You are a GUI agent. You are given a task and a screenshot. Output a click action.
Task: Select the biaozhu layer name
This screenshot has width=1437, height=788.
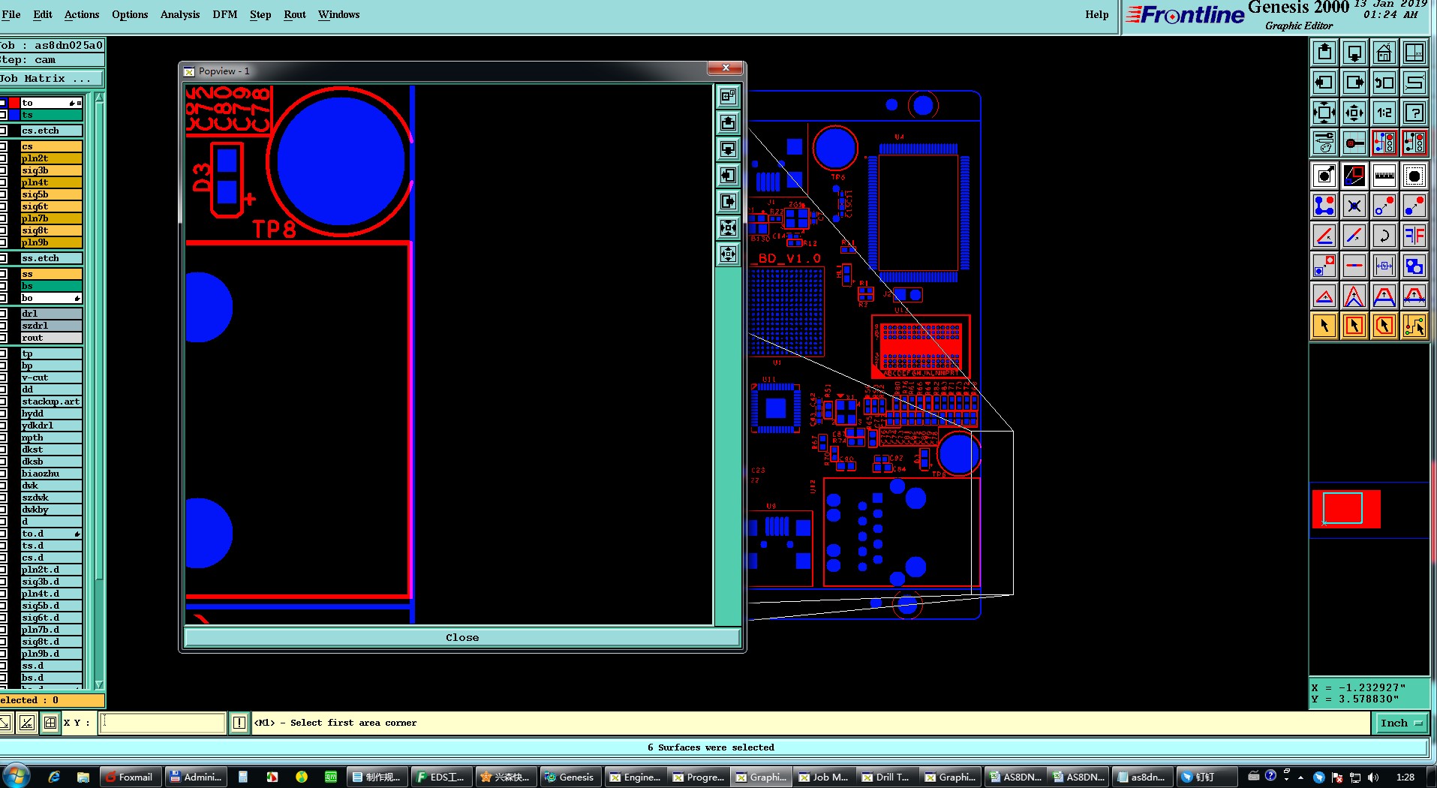51,474
